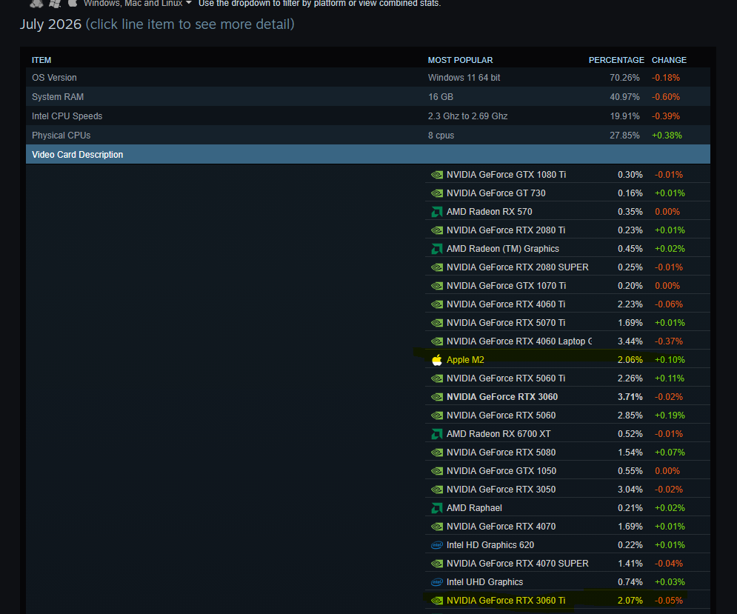This screenshot has width=737, height=614.
Task: Click the NVIDIA icon beside RTX 5070 Ti
Action: [437, 323]
